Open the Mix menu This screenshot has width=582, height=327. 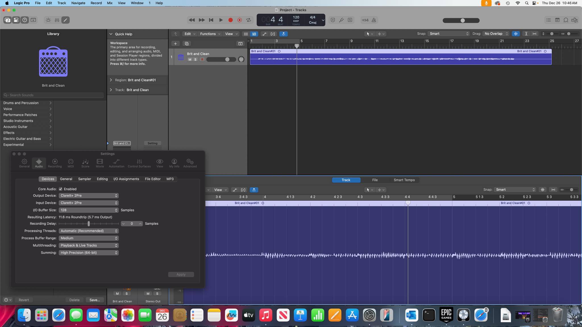click(110, 3)
